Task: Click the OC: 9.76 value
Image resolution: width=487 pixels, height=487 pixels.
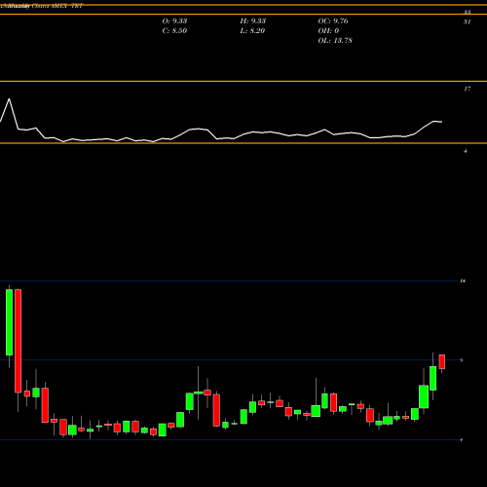Action: tap(333, 21)
